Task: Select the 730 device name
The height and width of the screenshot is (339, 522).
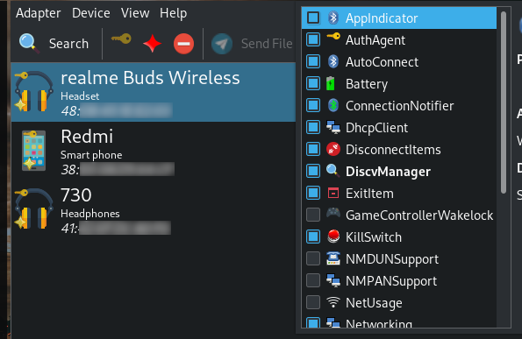Action: click(x=76, y=195)
